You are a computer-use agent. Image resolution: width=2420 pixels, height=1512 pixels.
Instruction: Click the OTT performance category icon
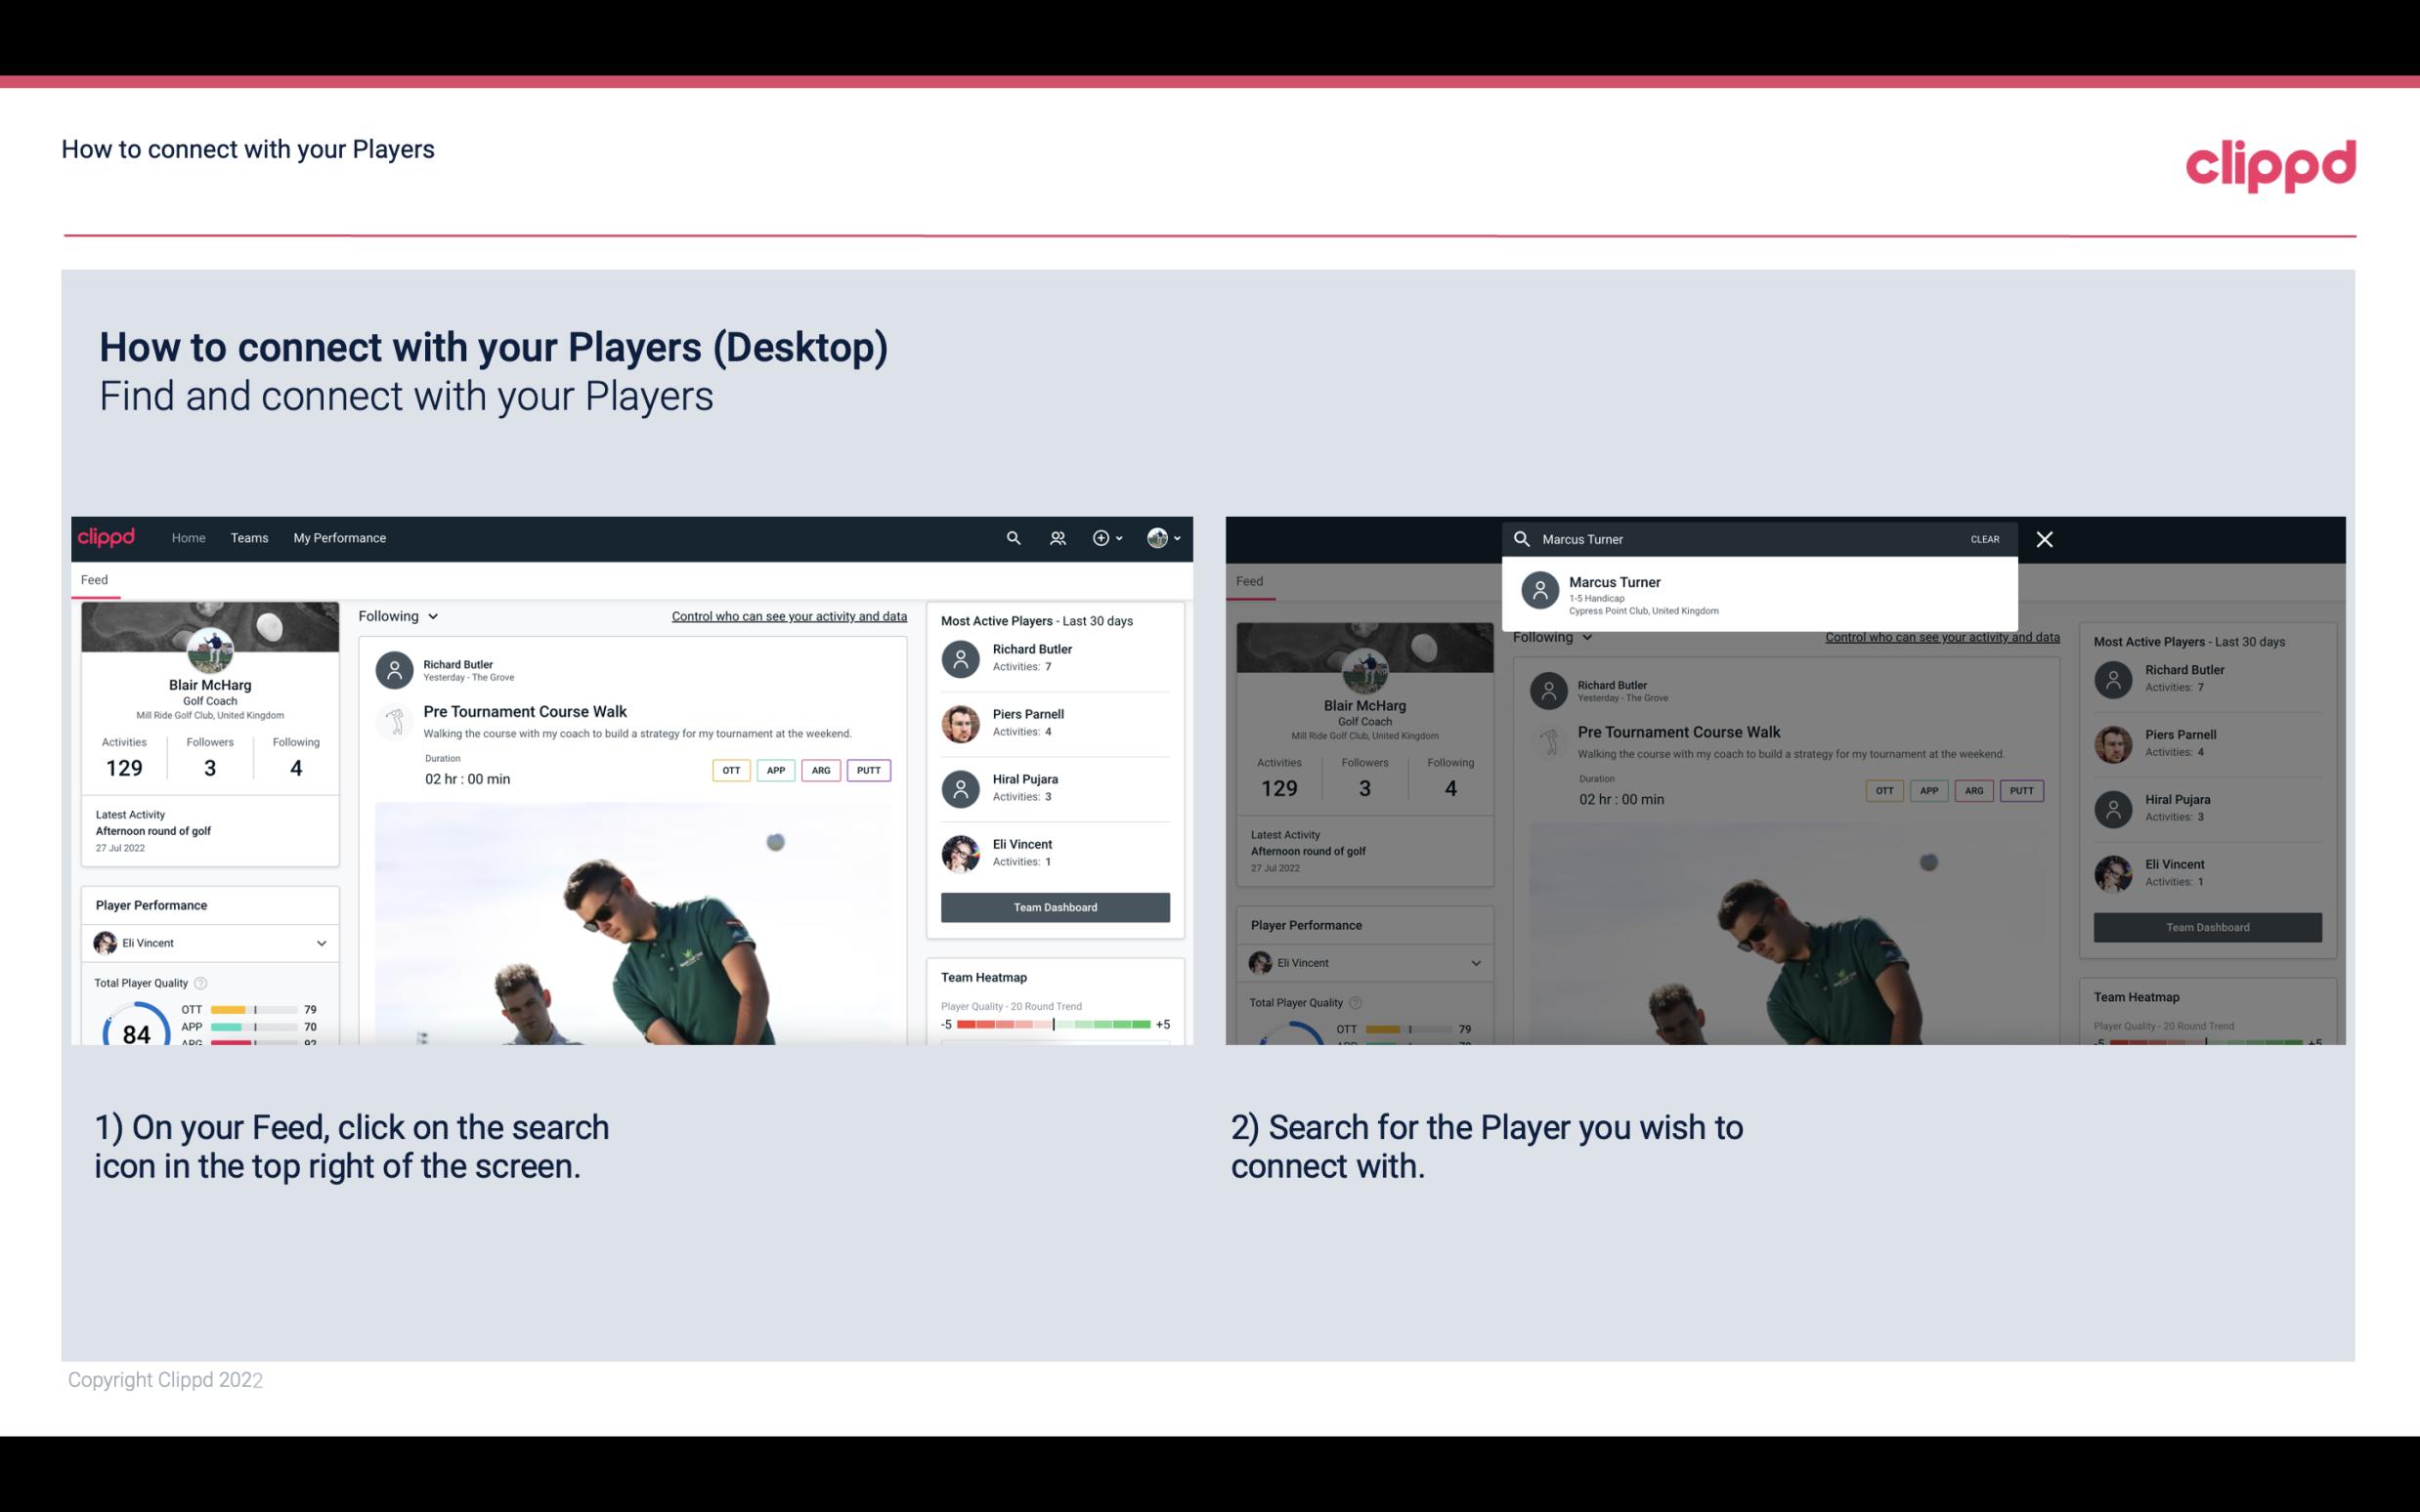click(x=728, y=770)
